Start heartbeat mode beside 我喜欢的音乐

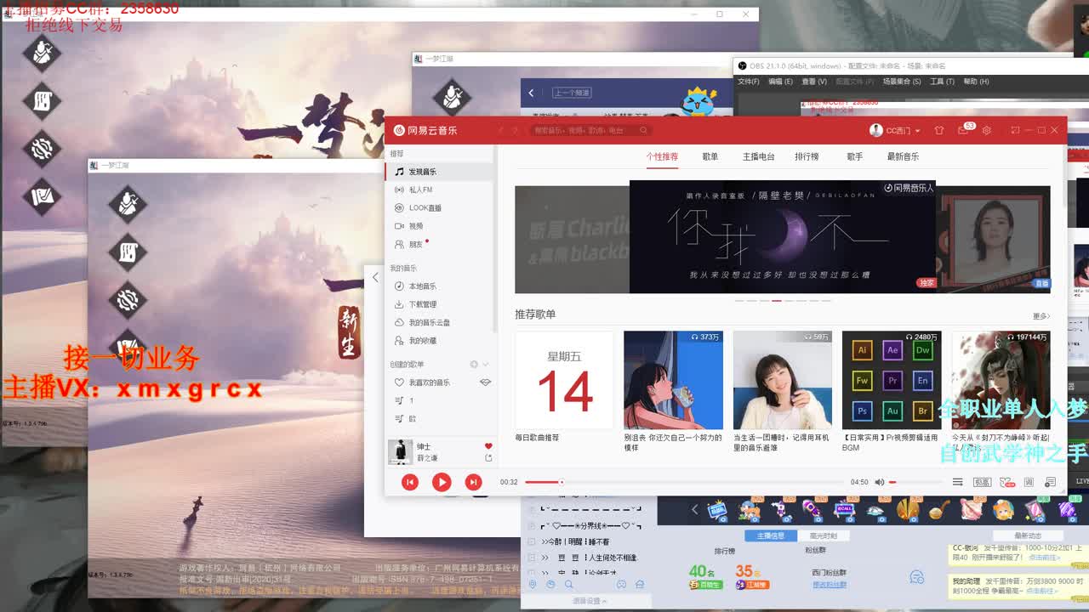pos(486,382)
